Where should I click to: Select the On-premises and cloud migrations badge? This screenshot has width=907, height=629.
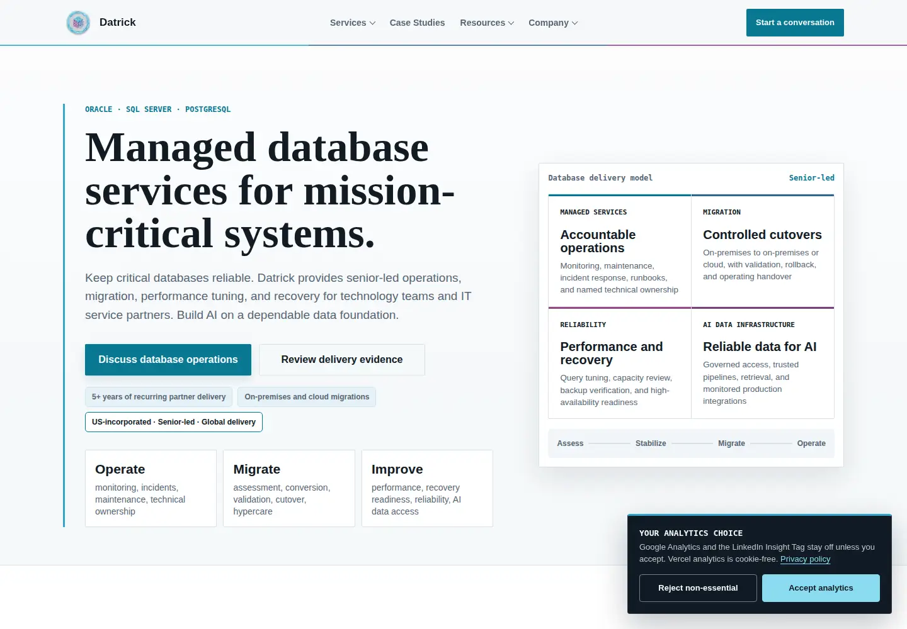(307, 397)
